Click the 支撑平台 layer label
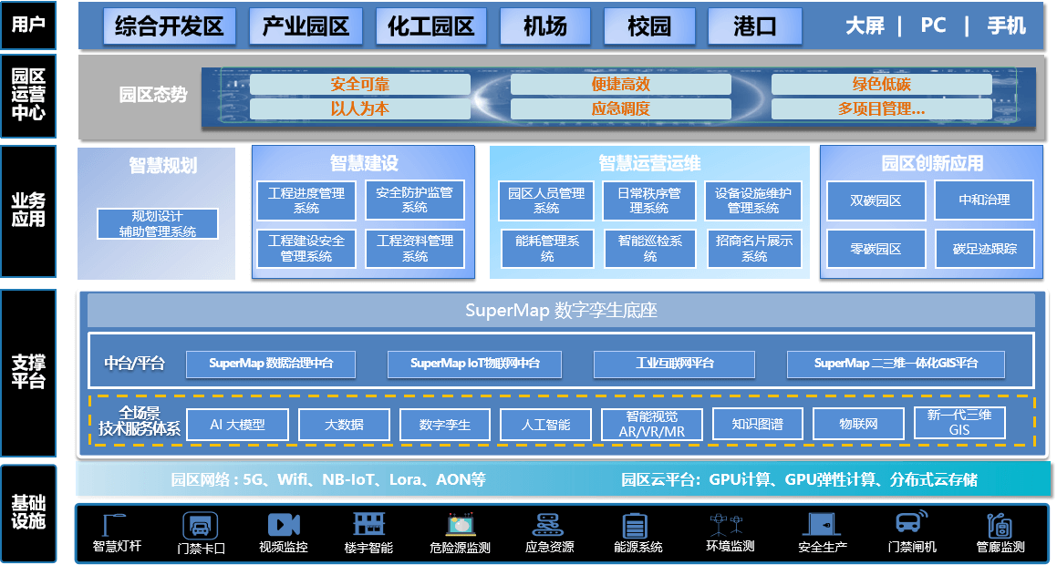This screenshot has width=1057, height=565. click(28, 373)
